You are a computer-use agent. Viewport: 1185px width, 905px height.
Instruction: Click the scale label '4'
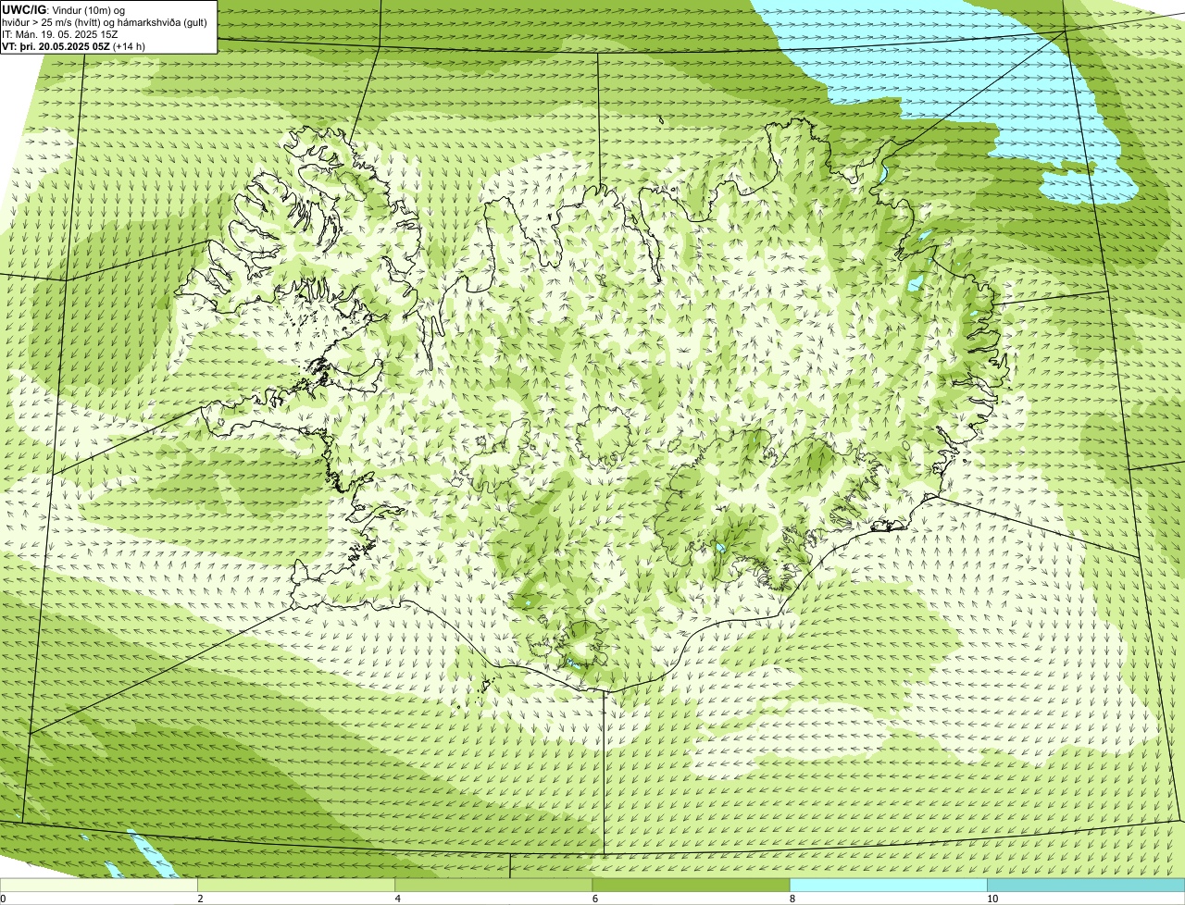(x=397, y=899)
